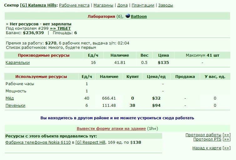Click the work bonus amount $270
236x160 pixels.
coord(51,43)
